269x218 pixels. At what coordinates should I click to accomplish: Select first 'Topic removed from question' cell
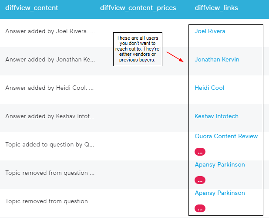coord(50,173)
